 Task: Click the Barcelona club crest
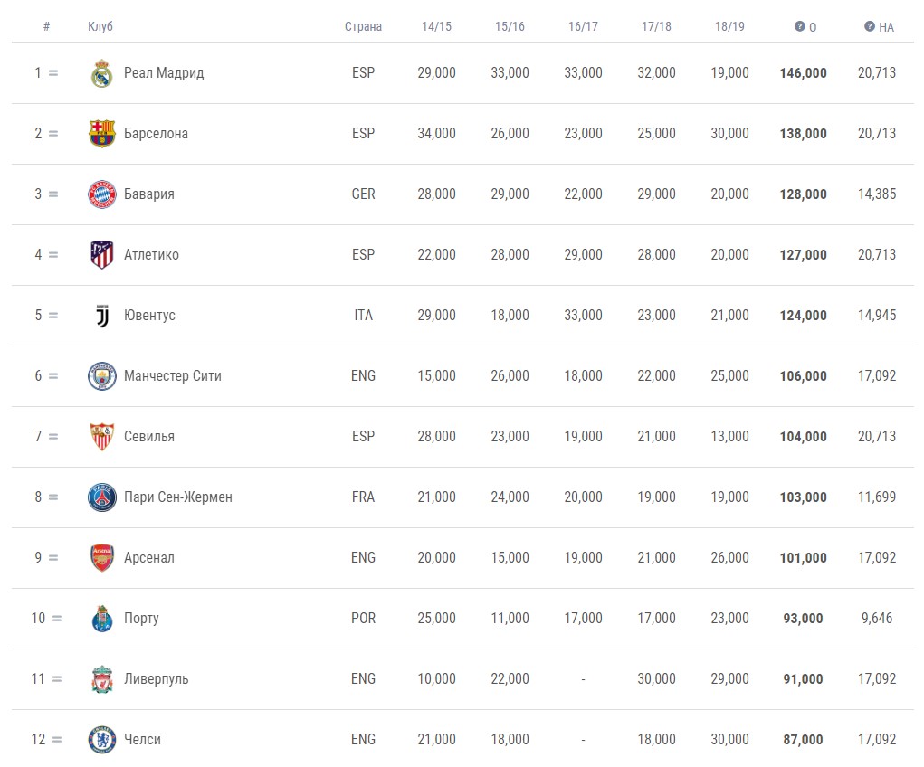pyautogui.click(x=102, y=134)
